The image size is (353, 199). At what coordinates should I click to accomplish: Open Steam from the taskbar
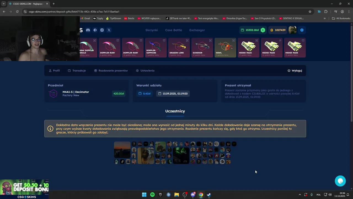point(209,195)
